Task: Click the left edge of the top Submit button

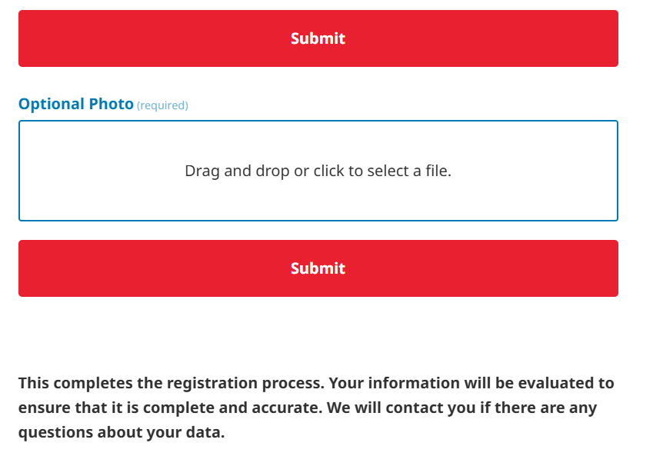Action: point(26,38)
